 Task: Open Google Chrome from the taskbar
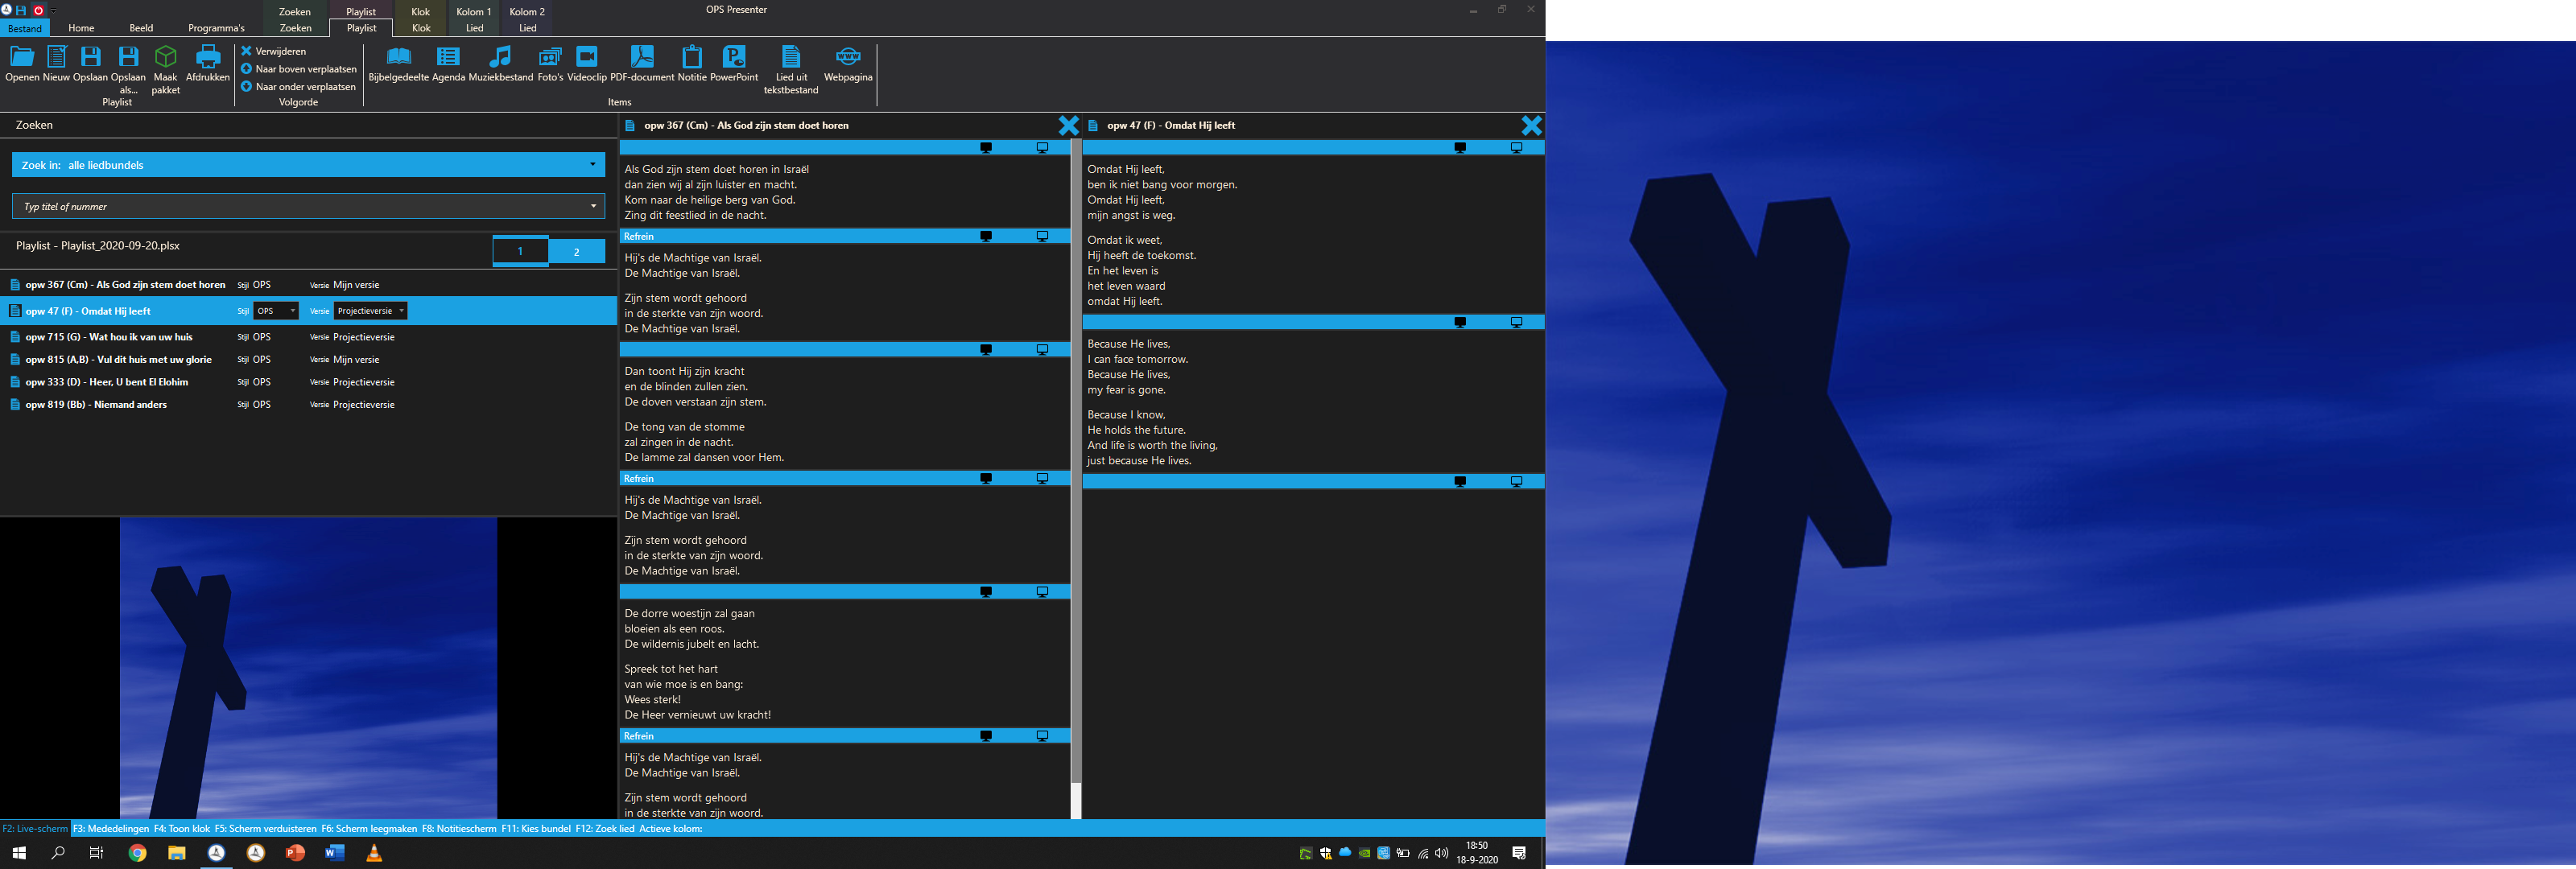coord(138,853)
